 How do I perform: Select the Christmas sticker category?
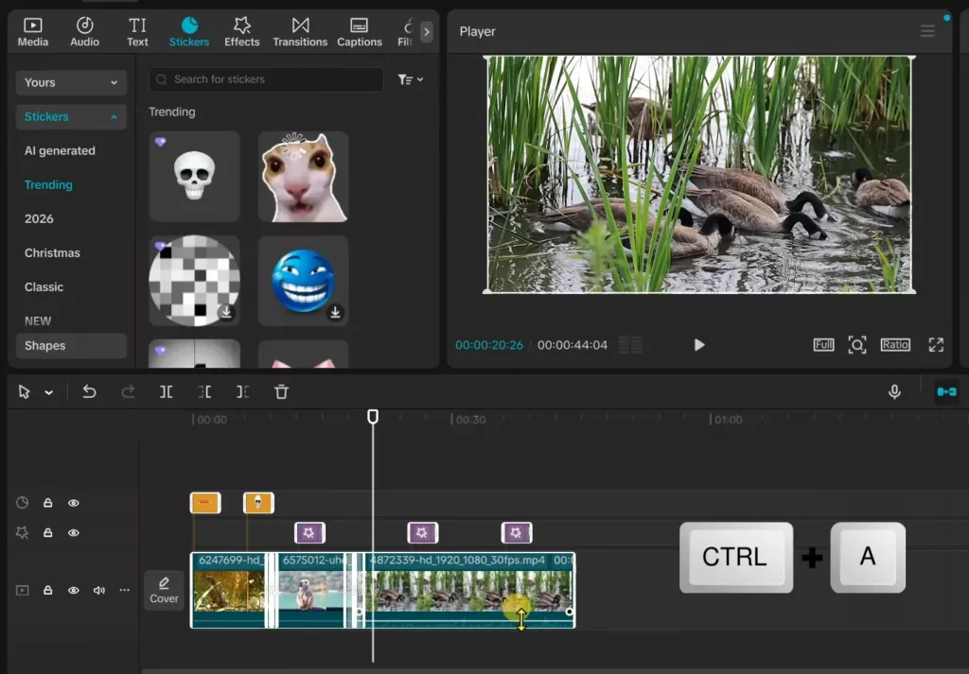(x=52, y=252)
